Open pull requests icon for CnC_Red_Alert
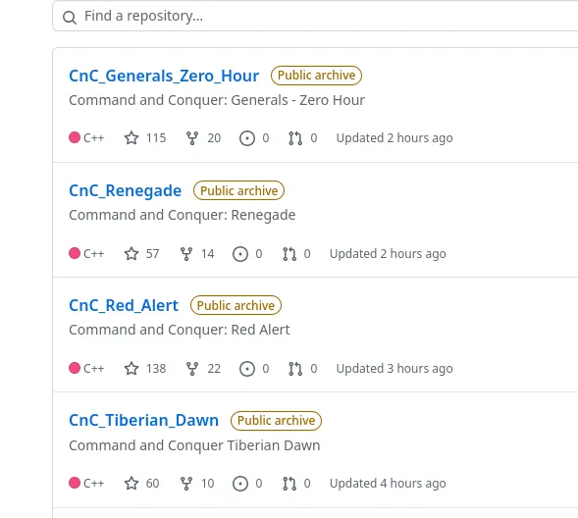 click(295, 369)
